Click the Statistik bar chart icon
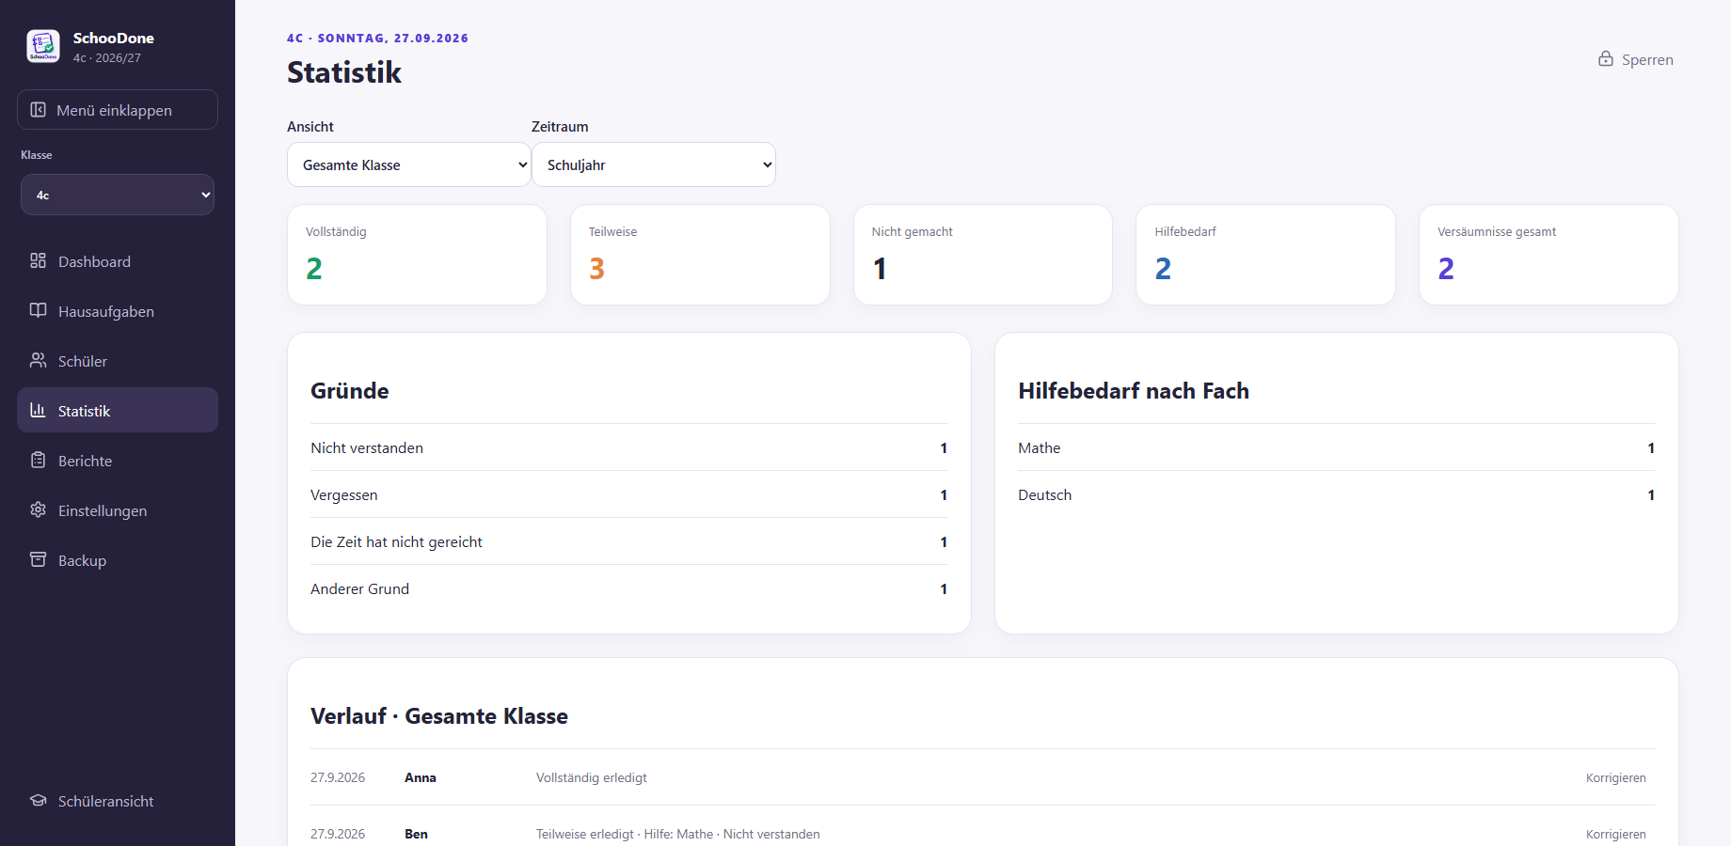The image size is (1731, 846). (38, 410)
